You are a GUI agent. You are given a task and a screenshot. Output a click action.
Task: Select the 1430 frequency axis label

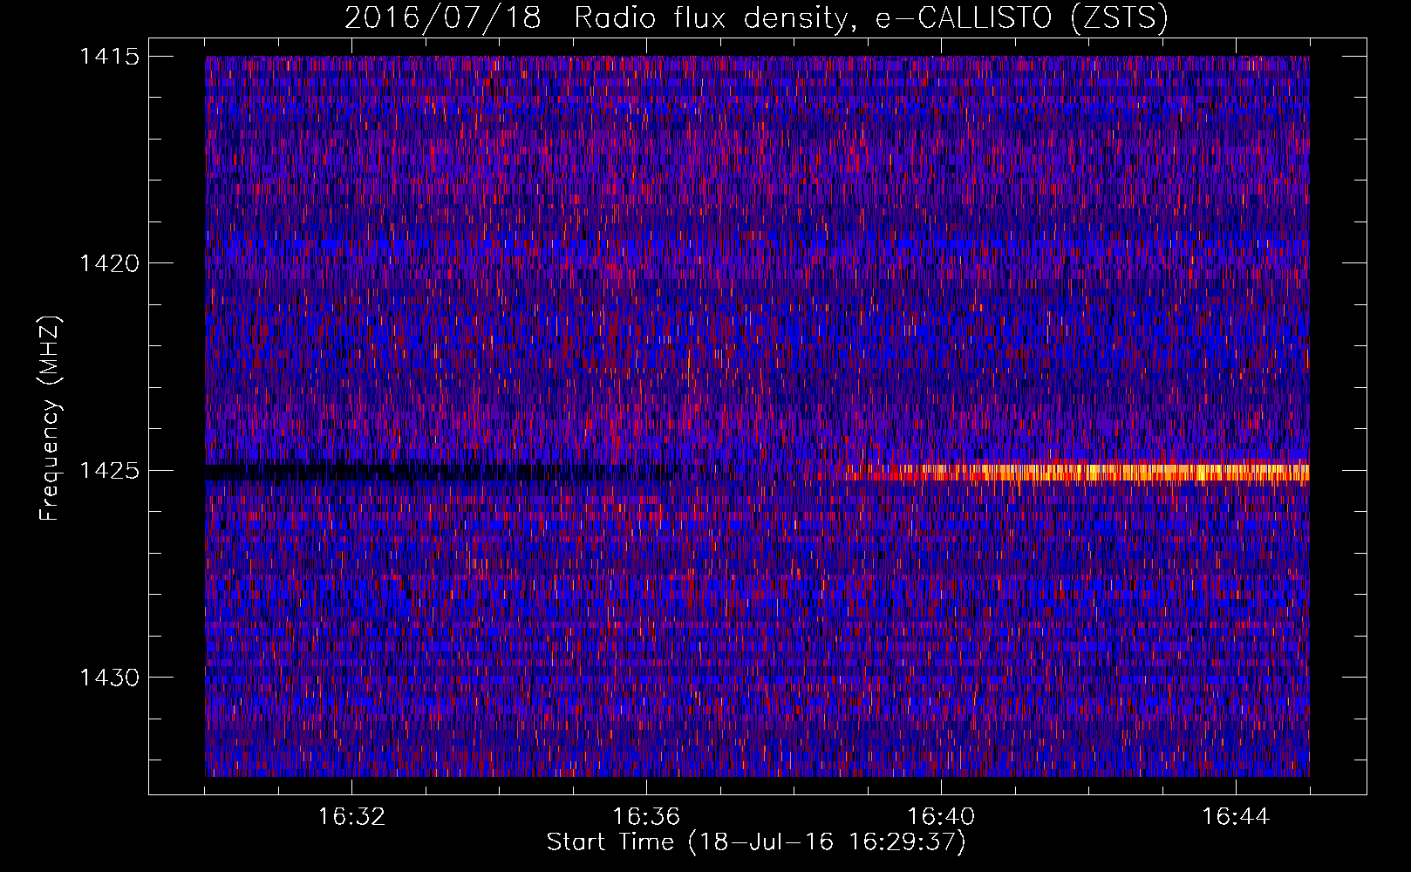point(110,678)
